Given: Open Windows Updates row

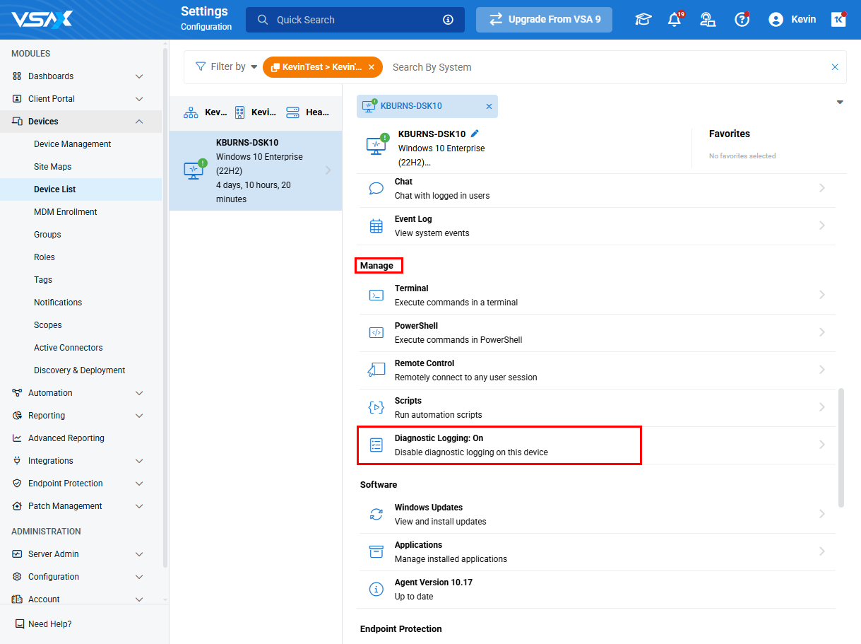Looking at the screenshot, I should point(596,514).
